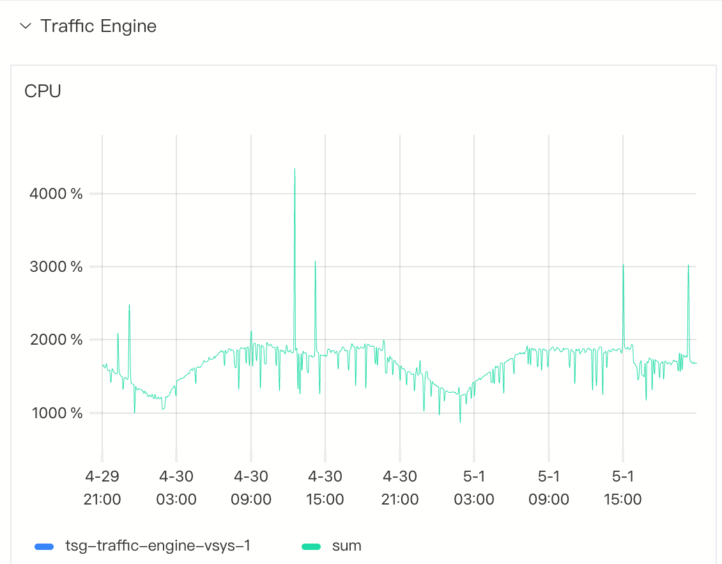The height and width of the screenshot is (564, 722).
Task: Select the 5-1 09:00 time label
Action: (x=549, y=488)
